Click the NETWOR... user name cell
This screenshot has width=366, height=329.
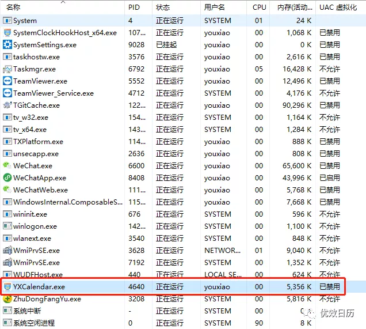pos(222,251)
